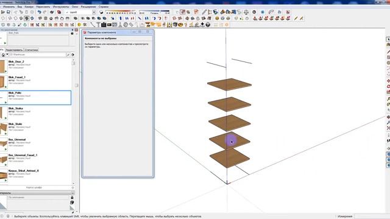Select the Box_Universal_Fasad_1 component
This screenshot has width=390, height=219.
click(35, 160)
